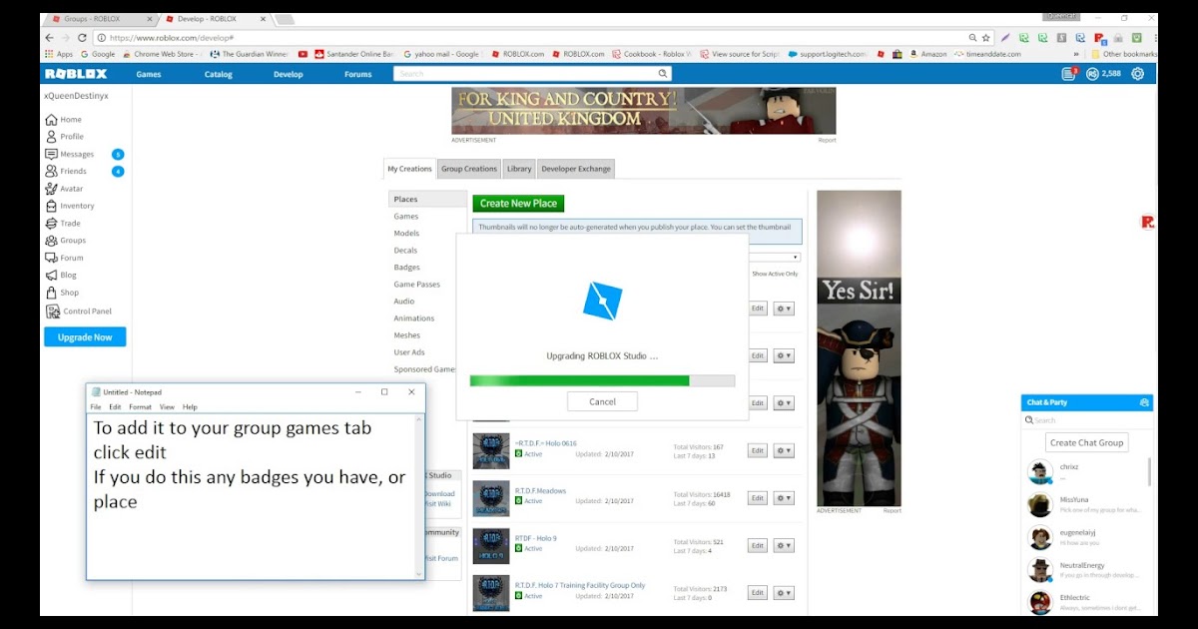Screen dimensions: 1198x629
Task: Open Messages via its sidebar icon
Action: pyautogui.click(x=51, y=154)
